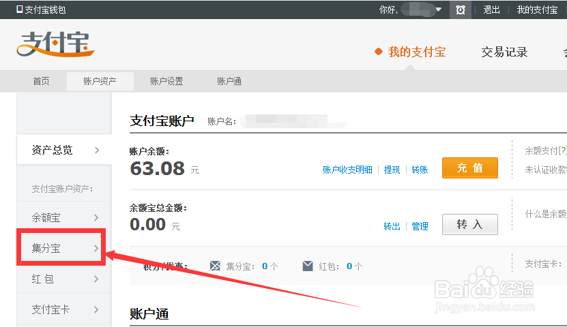The image size is (567, 327).
Task: Switch to the 账户设置 tab
Action: 166,81
